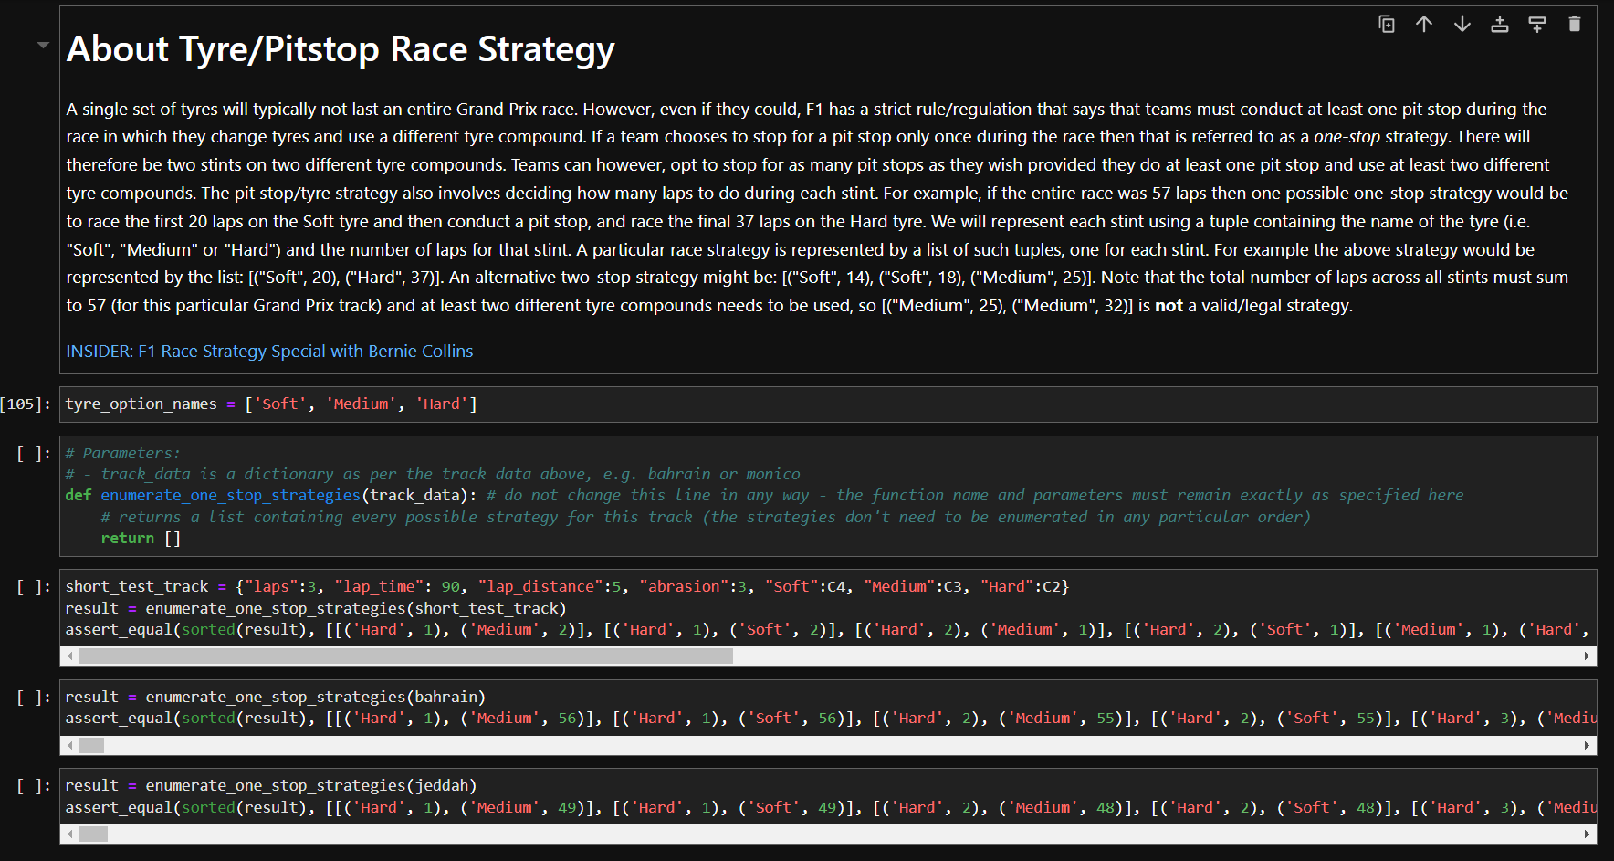Select the About Tyre/Pitstop Race Strategy heading
Screen dimensions: 1614x861
click(339, 49)
